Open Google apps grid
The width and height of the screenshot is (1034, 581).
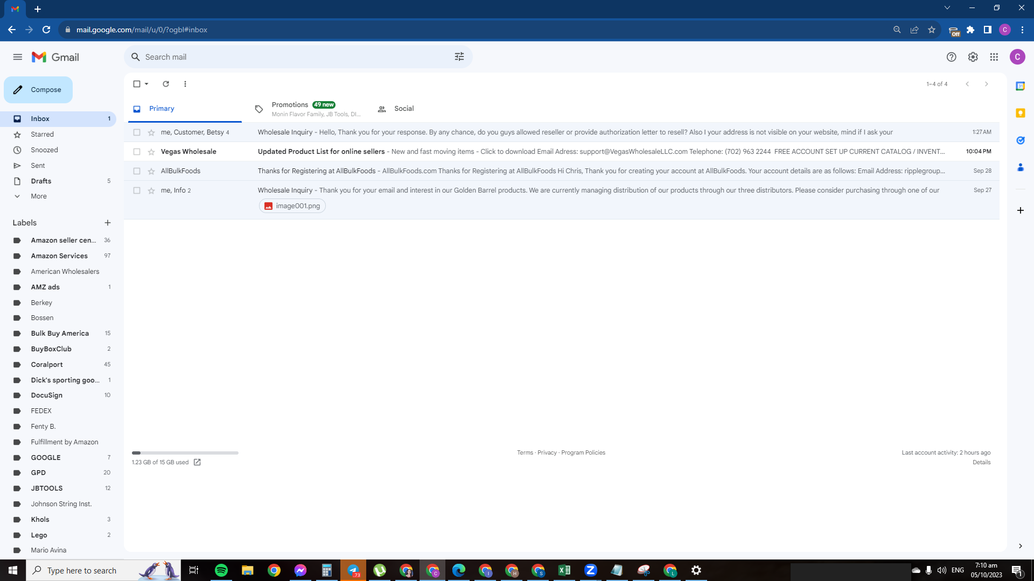click(x=994, y=57)
